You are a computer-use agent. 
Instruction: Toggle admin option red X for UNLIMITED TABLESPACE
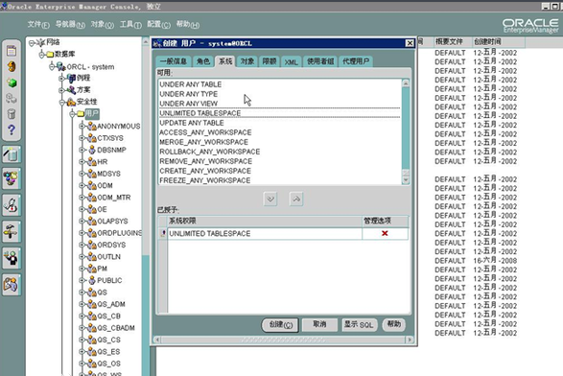385,233
